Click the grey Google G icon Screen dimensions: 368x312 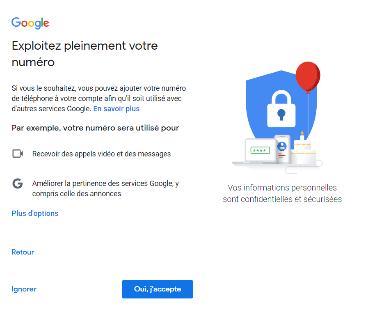[x=18, y=184]
